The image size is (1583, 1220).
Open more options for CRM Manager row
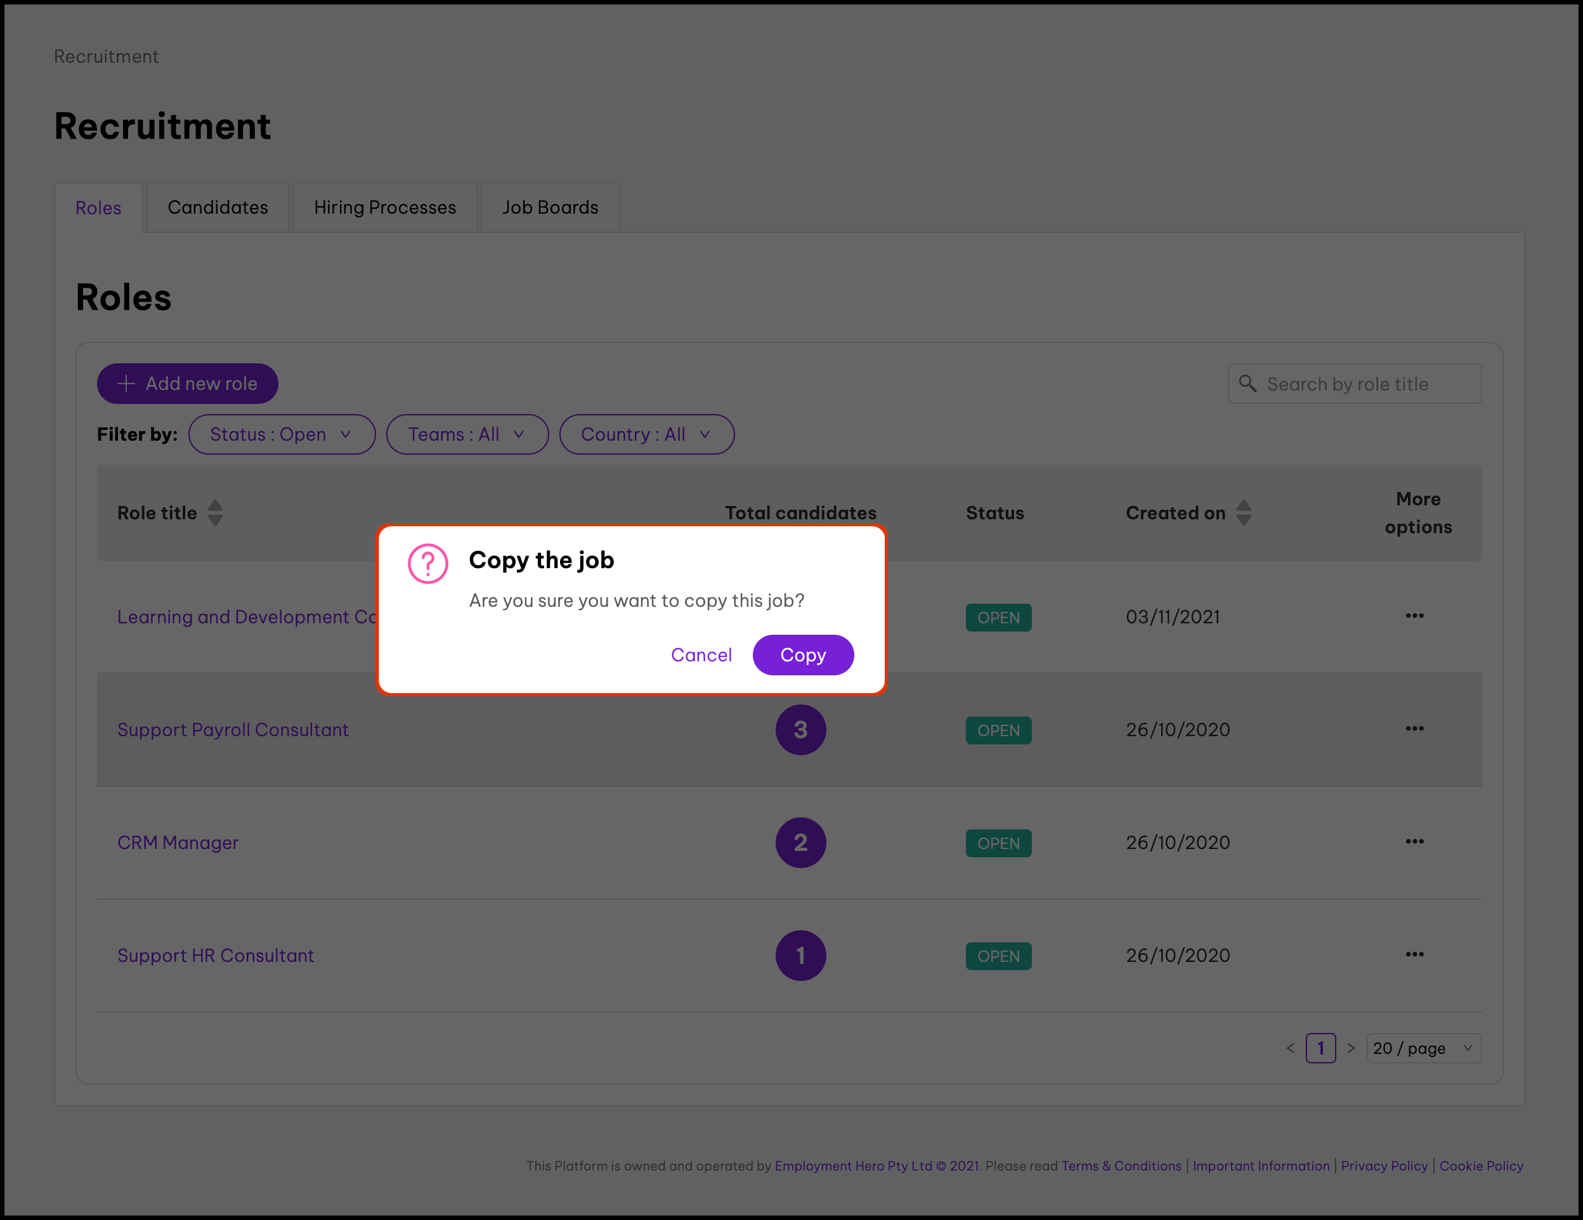(1414, 842)
